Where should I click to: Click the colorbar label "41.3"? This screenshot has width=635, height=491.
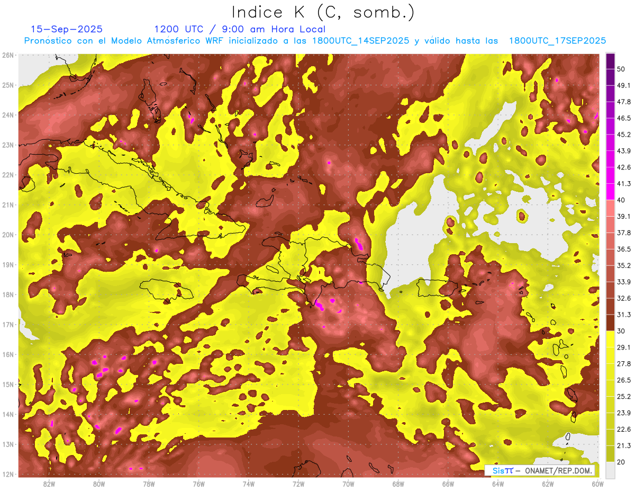pos(623,184)
